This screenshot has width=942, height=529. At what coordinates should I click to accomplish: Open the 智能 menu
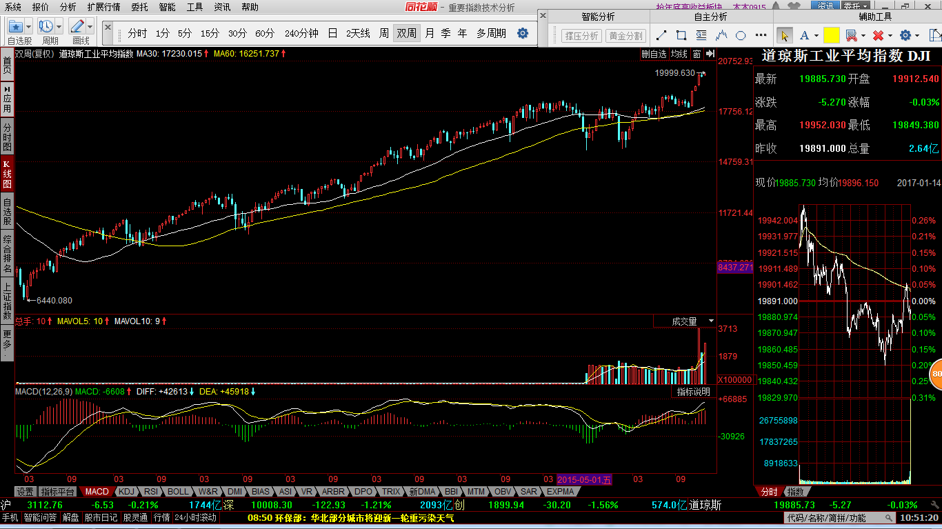click(168, 7)
